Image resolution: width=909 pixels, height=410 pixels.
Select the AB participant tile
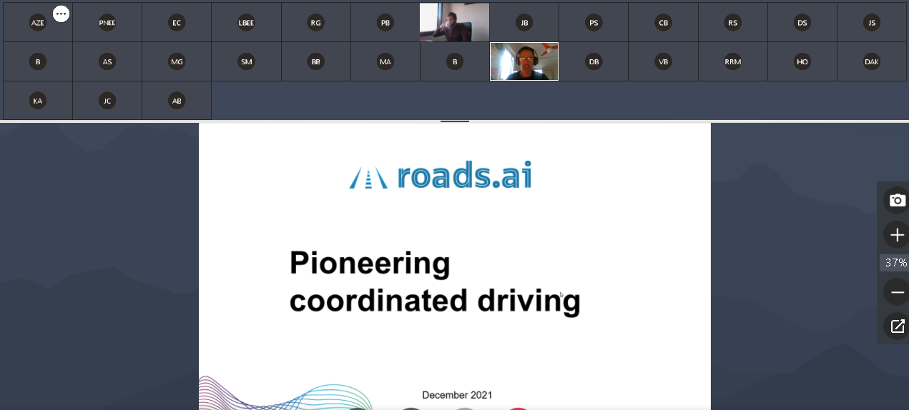(x=177, y=101)
